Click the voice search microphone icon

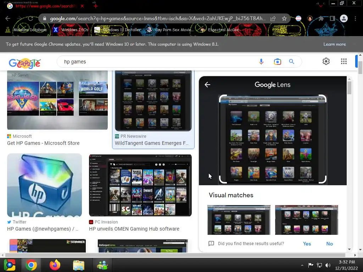[x=261, y=62]
